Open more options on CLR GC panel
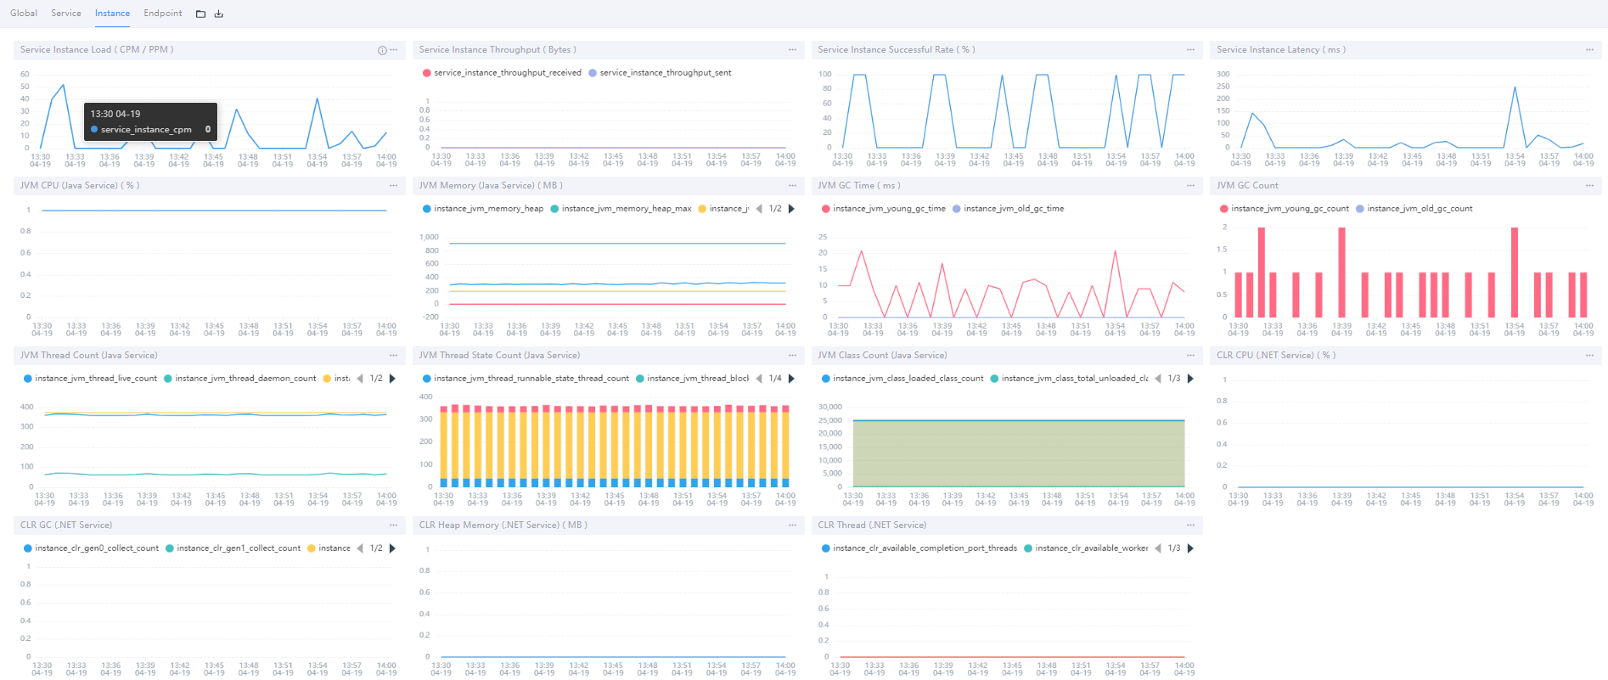This screenshot has height=680, width=1608. (393, 525)
